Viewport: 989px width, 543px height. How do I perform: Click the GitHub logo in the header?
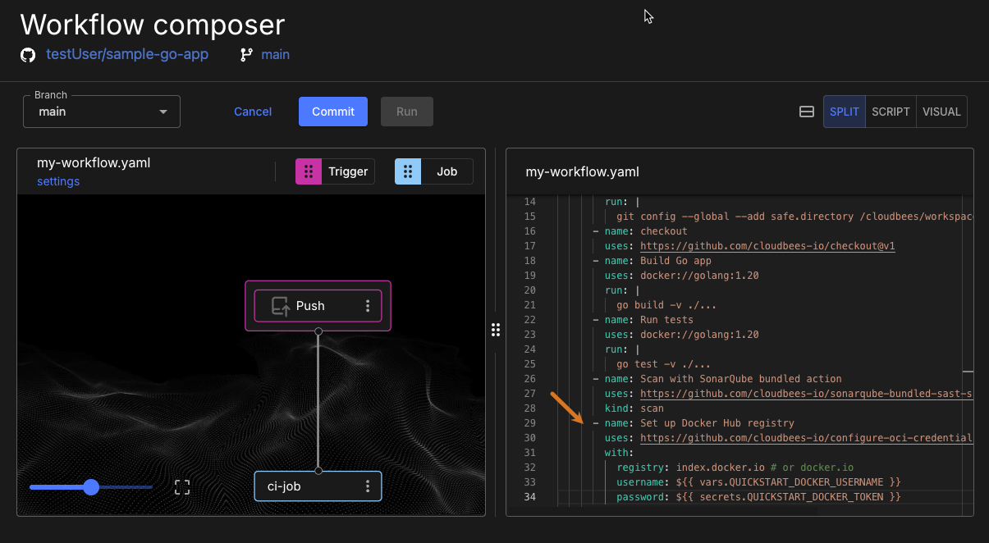(28, 54)
